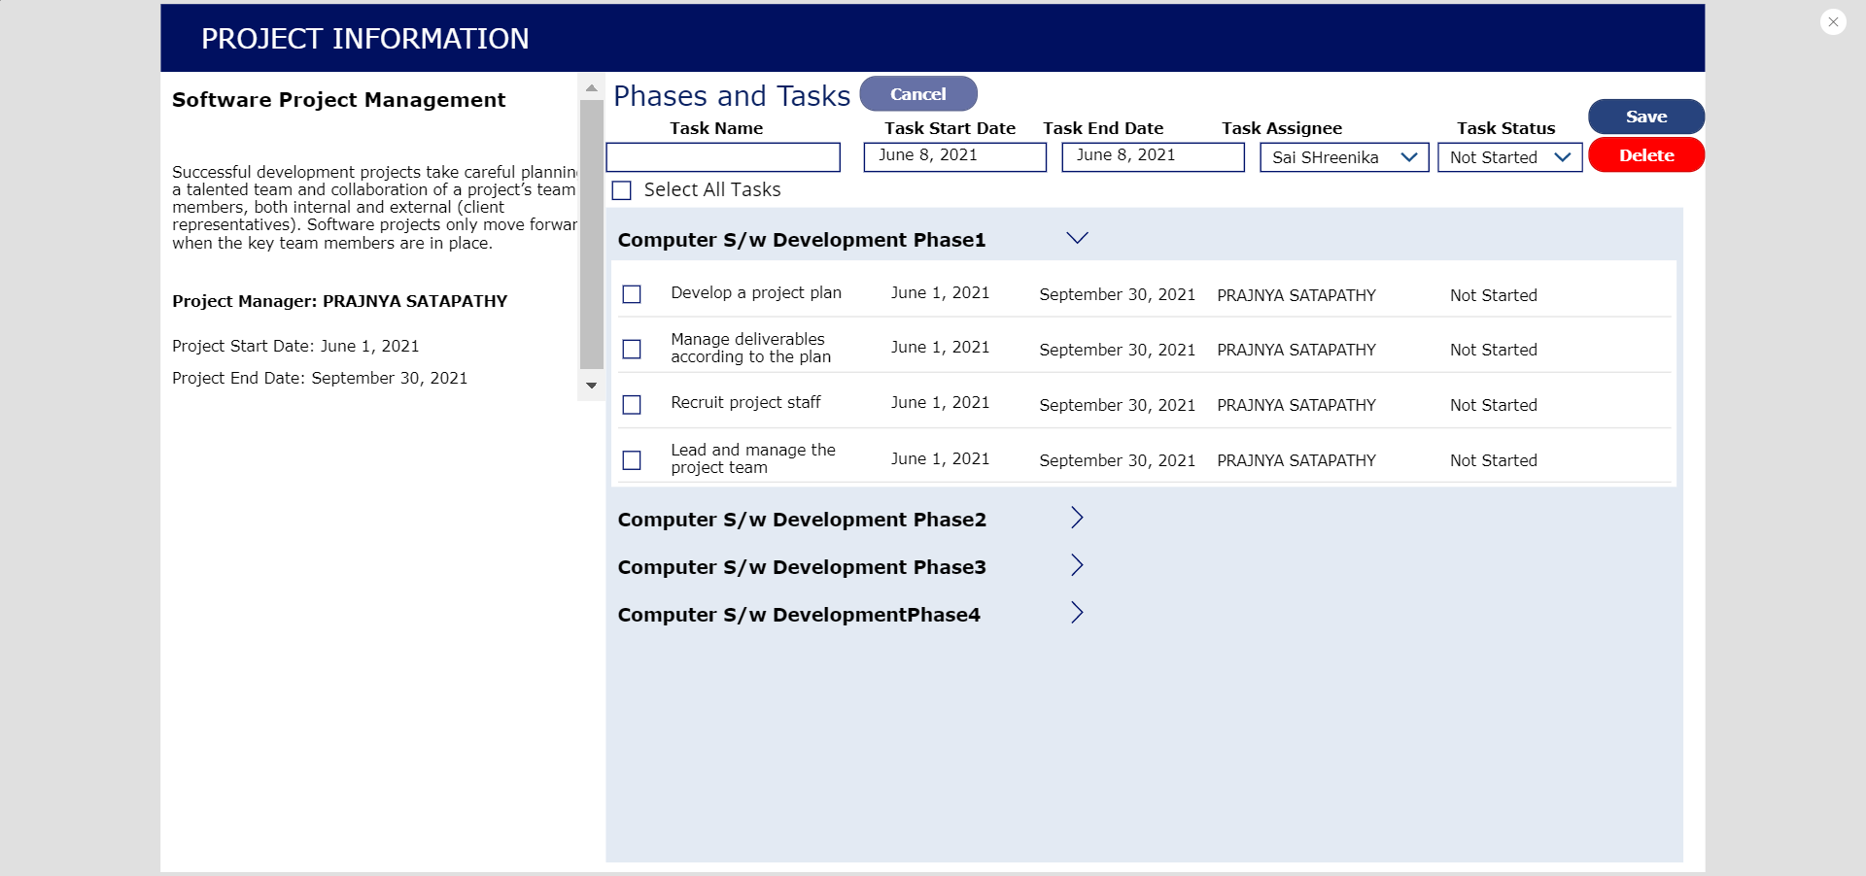The width and height of the screenshot is (1866, 876).
Task: Edit the Task End Date field
Action: click(x=1153, y=156)
